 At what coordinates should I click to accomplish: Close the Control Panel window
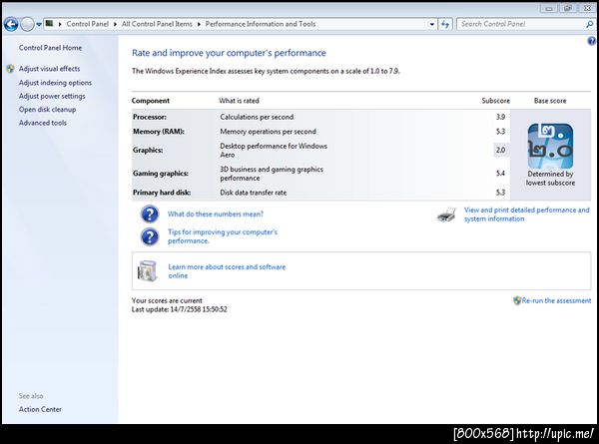click(587, 8)
